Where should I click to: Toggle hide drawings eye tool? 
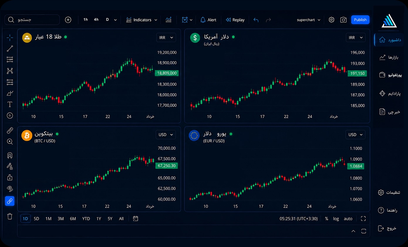[10, 188]
